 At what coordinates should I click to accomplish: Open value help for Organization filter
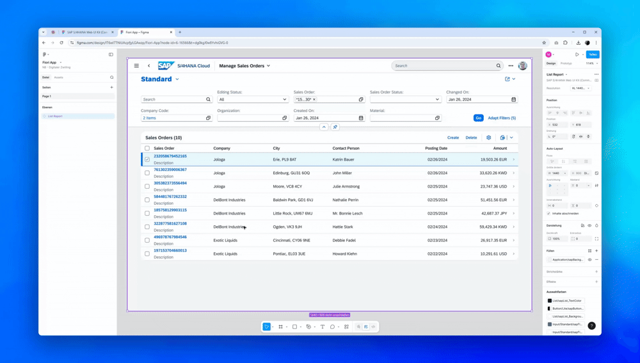tap(285, 118)
